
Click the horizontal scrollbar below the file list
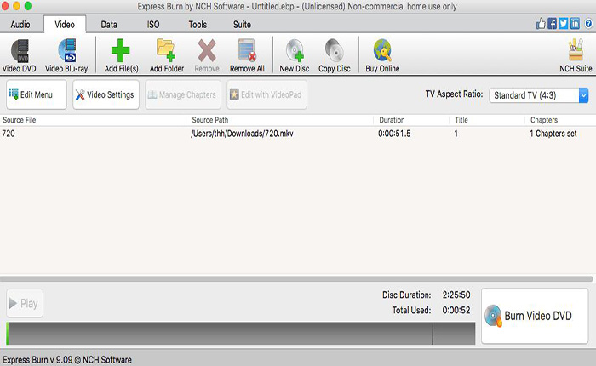[296, 279]
